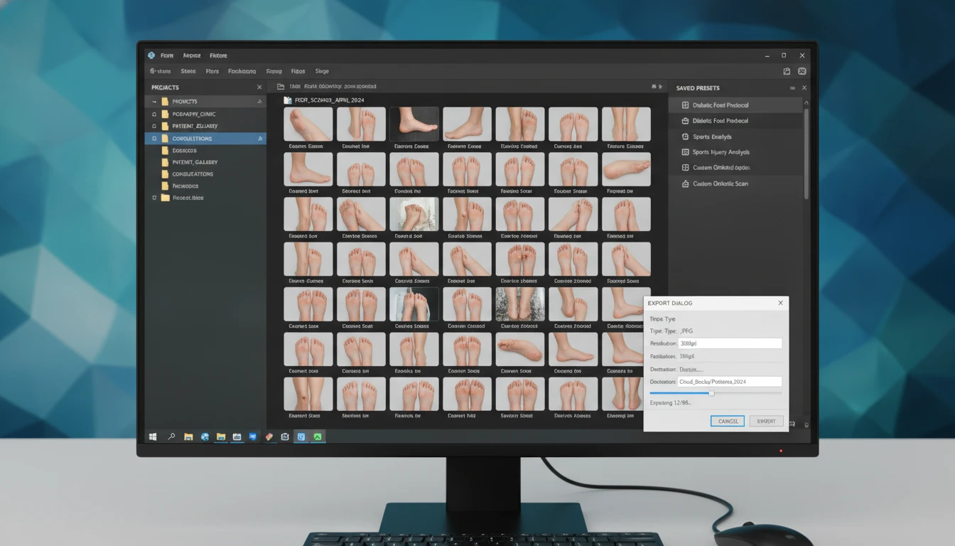955x546 pixels.
Task: Click the pin icon on top PROMCTS row
Action: click(x=259, y=102)
